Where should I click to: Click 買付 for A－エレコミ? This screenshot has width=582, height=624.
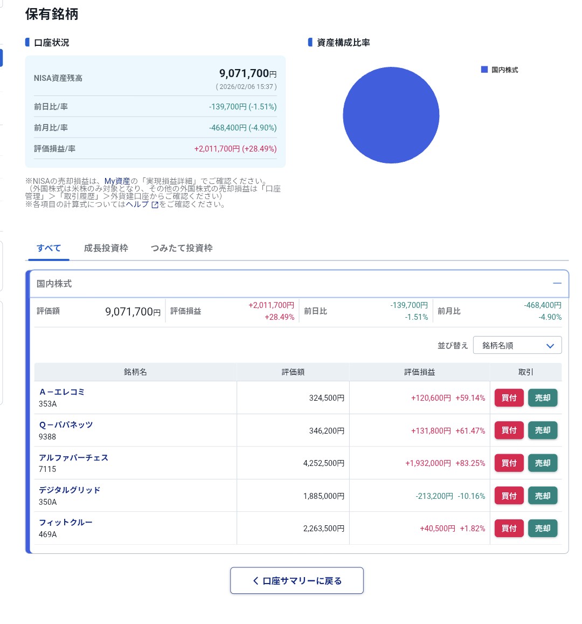point(509,397)
